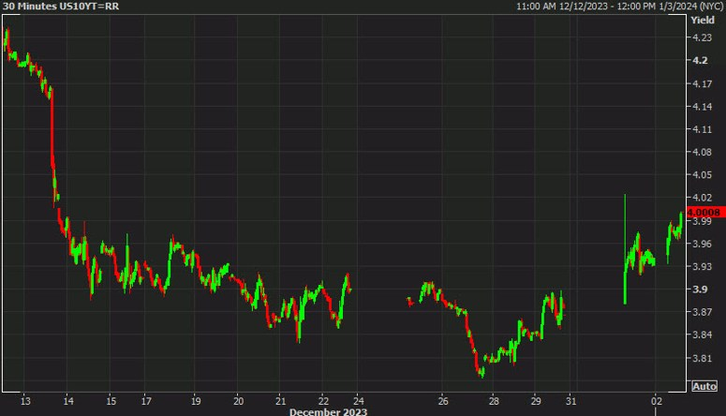Screen dimensions: 726x416
Task: Click the 4.08 yield axis label
Action: click(702, 152)
